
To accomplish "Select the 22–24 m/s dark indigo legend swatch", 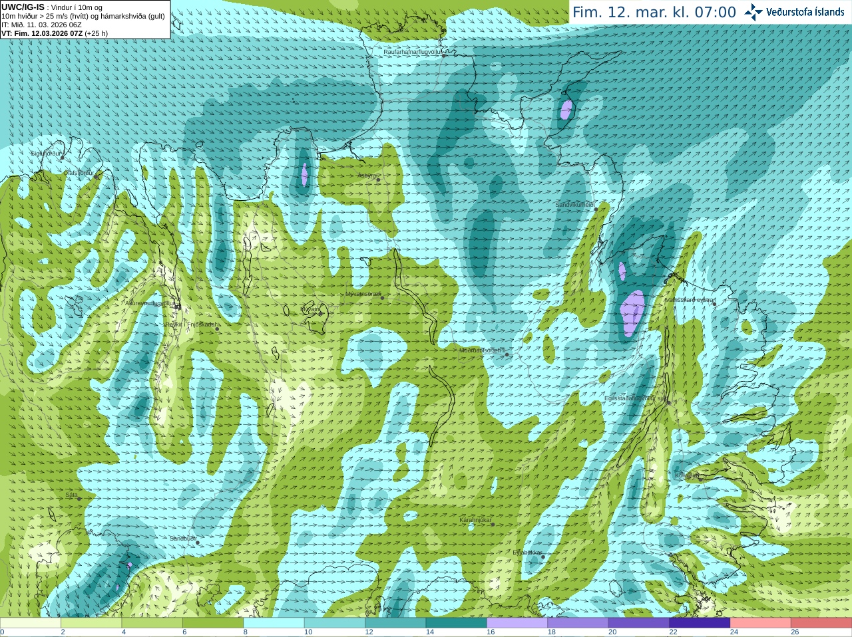I will coord(700,623).
